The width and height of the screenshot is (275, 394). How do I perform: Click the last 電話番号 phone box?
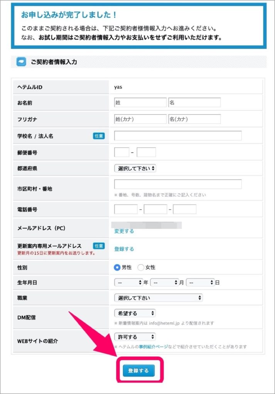pos(185,209)
